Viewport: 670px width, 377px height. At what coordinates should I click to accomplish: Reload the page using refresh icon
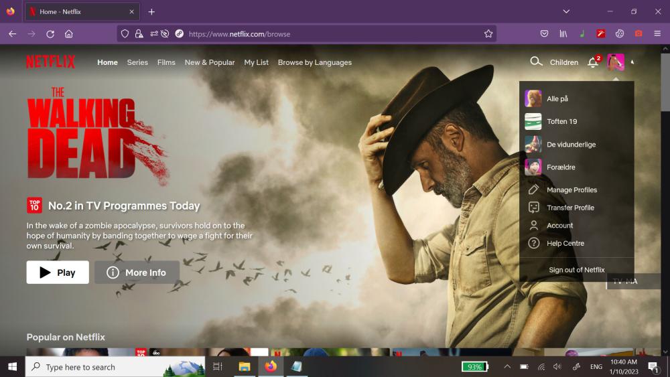point(50,33)
